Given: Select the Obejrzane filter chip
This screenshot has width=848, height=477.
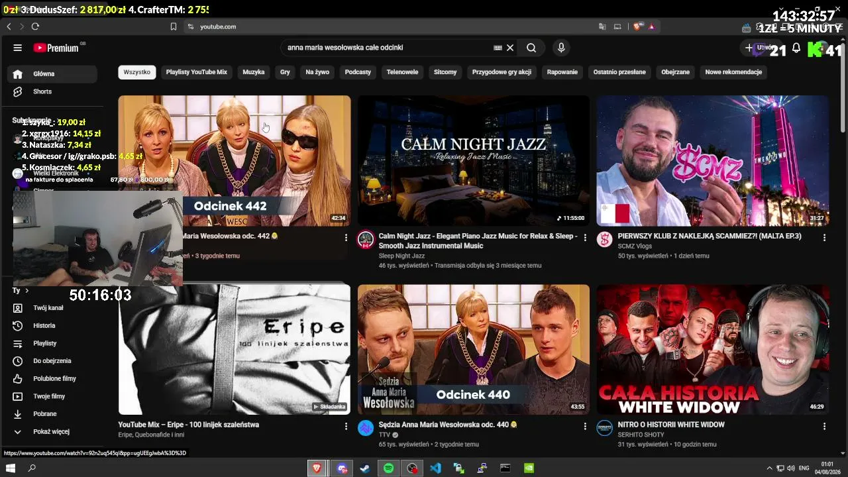Looking at the screenshot, I should (x=675, y=72).
